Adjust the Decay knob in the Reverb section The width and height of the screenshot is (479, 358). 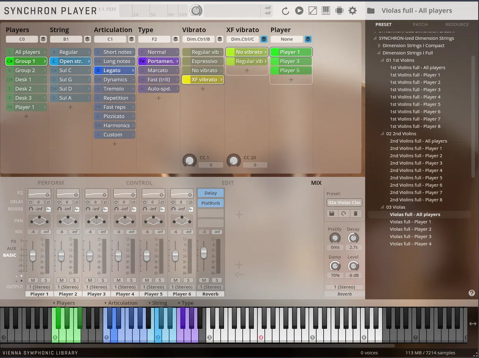354,238
